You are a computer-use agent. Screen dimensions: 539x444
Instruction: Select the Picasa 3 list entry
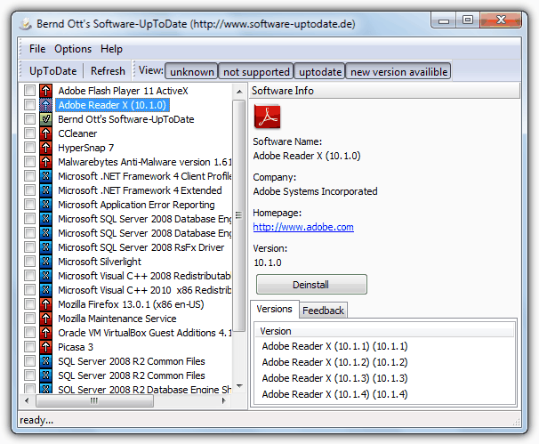[x=76, y=347]
